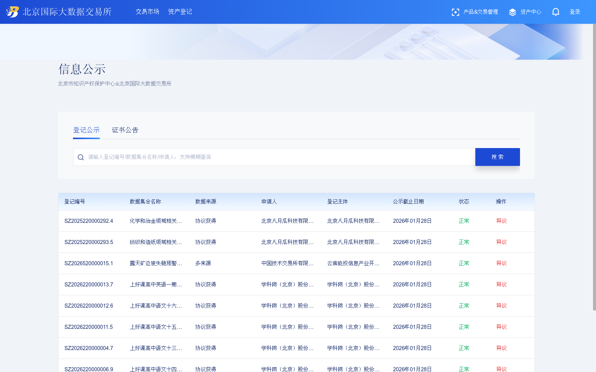
Task: Switch to the 登记公示 tab
Action: click(86, 130)
